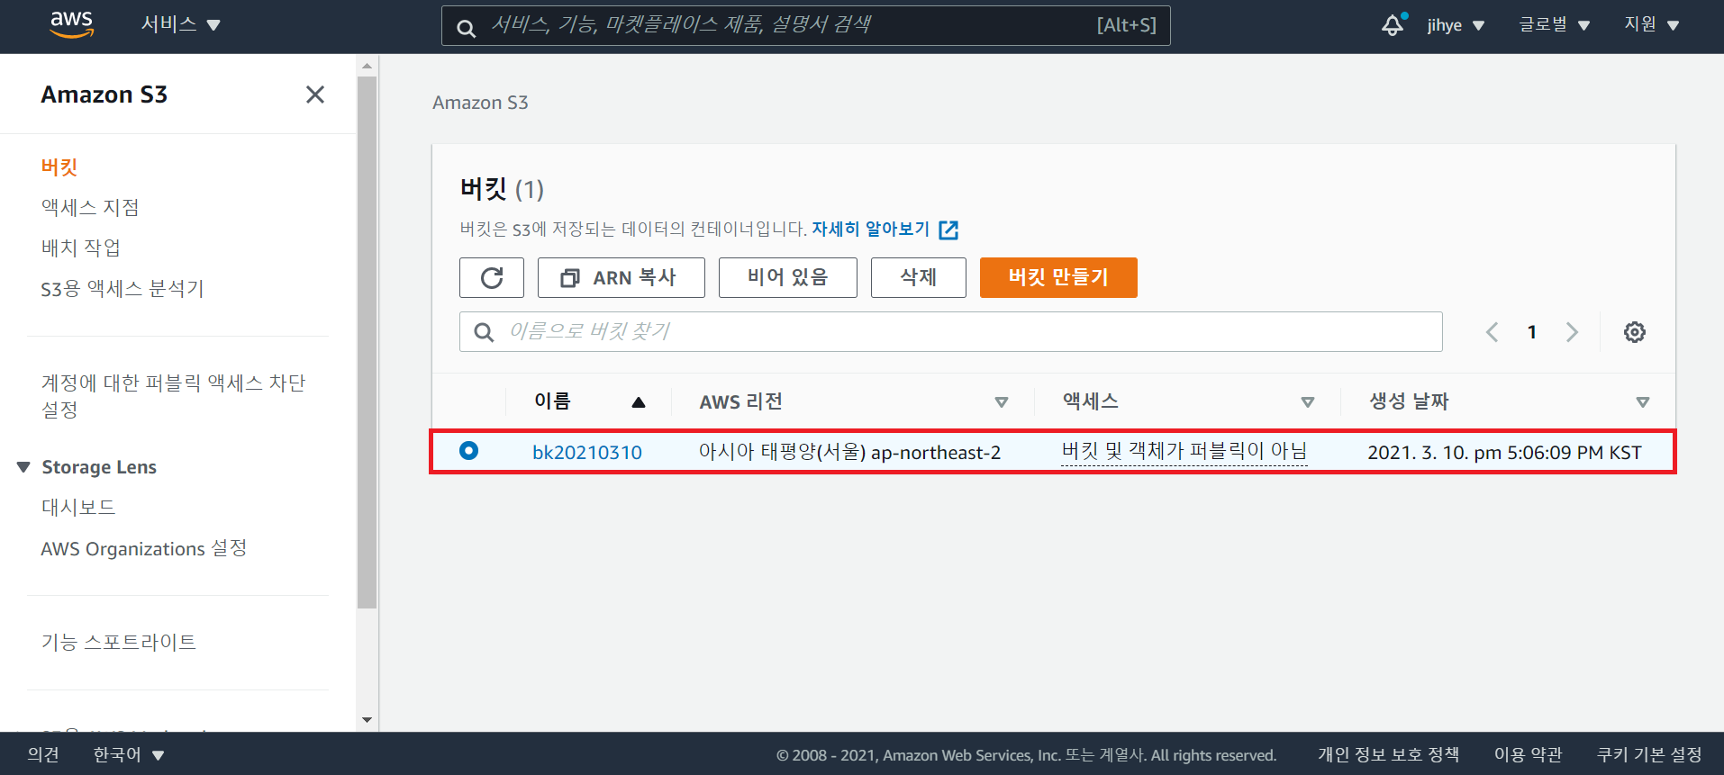Open table preferences gear icon

[x=1635, y=332]
